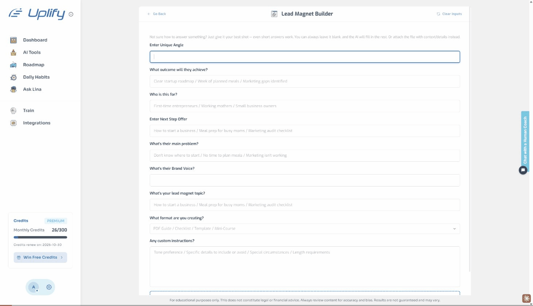Click the monthly credits progress bar
533x306 pixels.
40,237
